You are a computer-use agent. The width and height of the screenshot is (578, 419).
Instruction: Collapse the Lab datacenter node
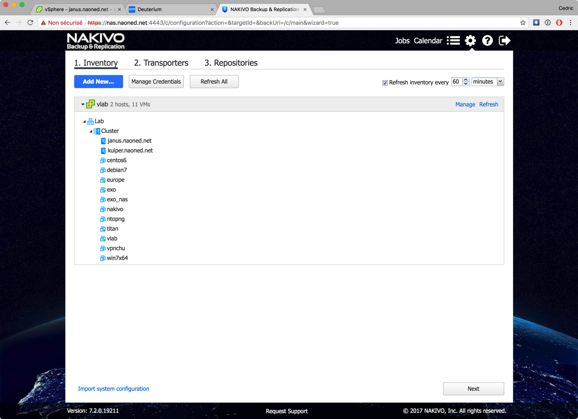click(85, 121)
